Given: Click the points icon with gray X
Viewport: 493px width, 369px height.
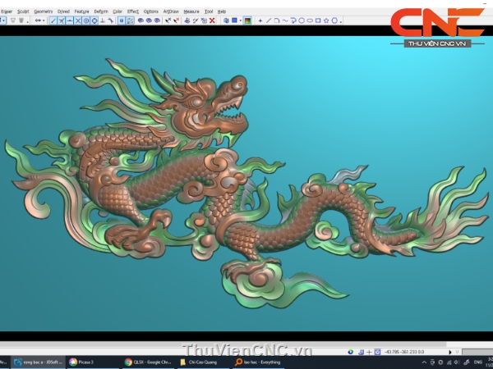Looking at the screenshot, I should (168, 20).
